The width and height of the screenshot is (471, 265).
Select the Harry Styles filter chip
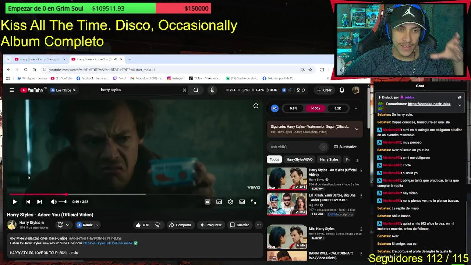329,159
